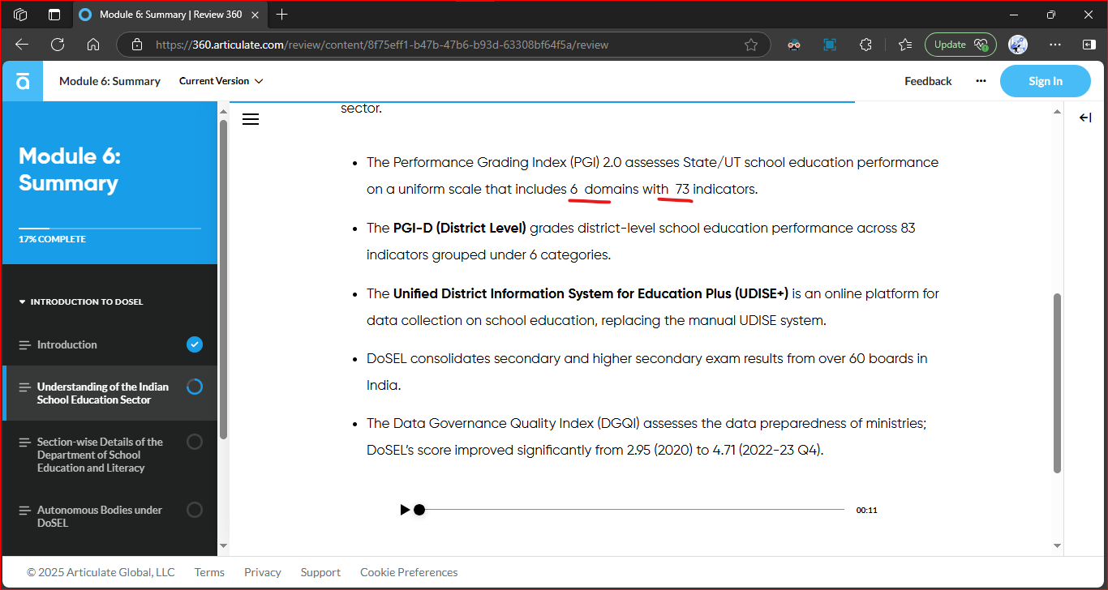Click the audio progress slider handle
This screenshot has width=1108, height=590.
[x=419, y=510]
